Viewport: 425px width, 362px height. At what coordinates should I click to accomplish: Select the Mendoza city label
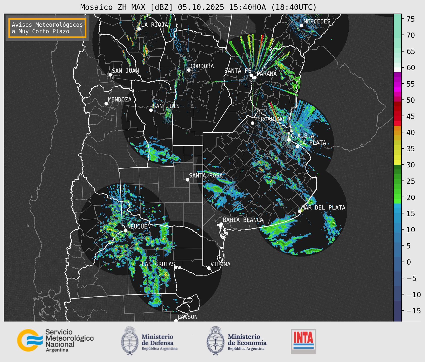(x=120, y=99)
